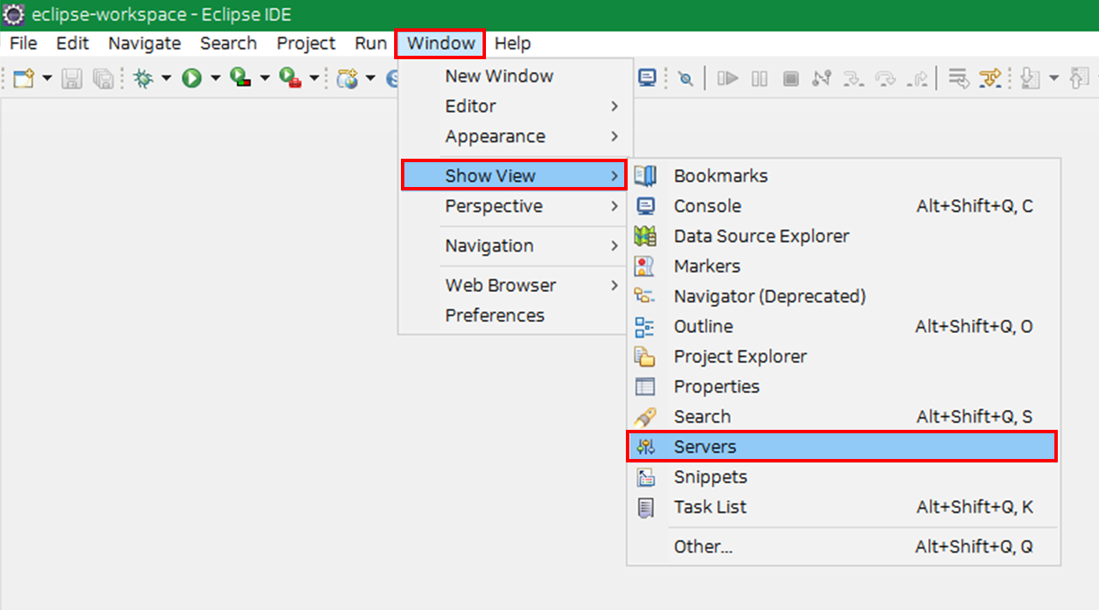The width and height of the screenshot is (1099, 610).
Task: Show the Search view from submenu
Action: click(843, 416)
